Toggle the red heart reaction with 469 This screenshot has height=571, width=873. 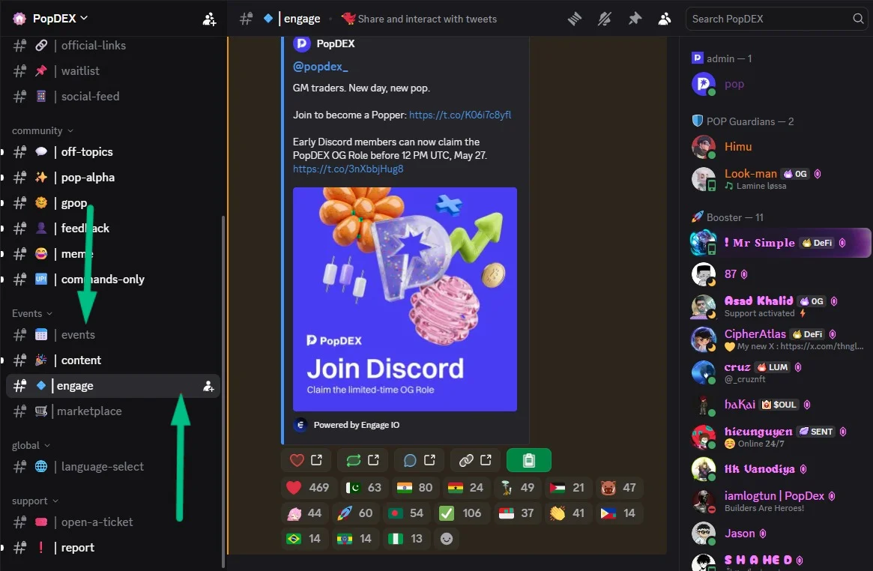coord(308,488)
